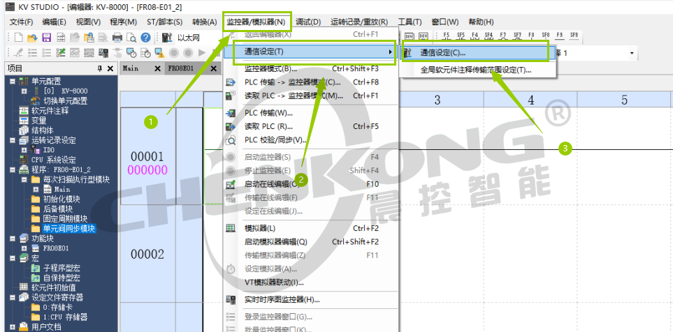Click the purple Save icon
The image size is (673, 332).
47,37
